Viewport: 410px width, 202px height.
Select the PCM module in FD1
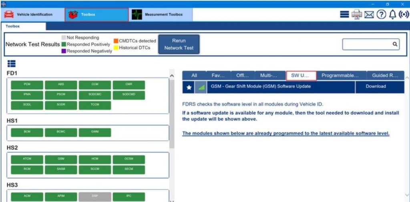[27, 84]
